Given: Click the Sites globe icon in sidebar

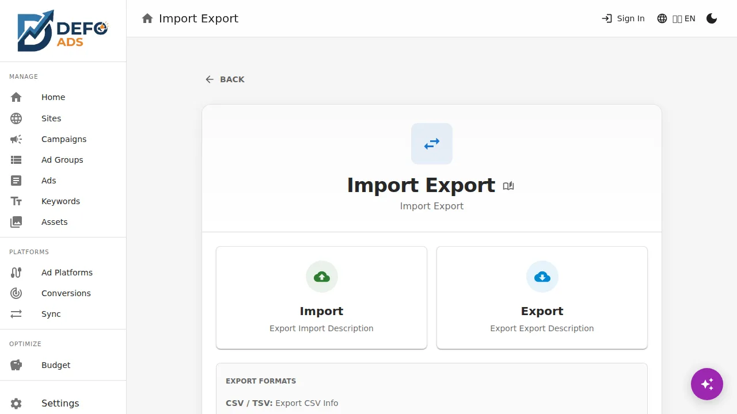Looking at the screenshot, I should 16,118.
